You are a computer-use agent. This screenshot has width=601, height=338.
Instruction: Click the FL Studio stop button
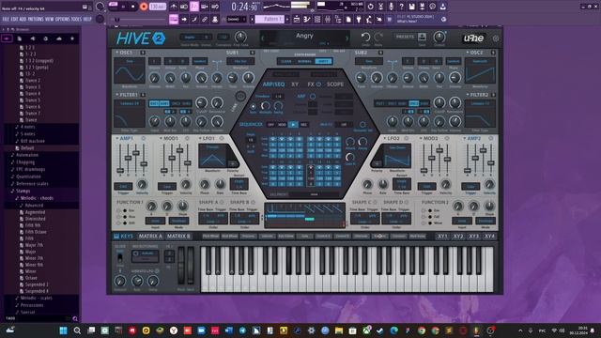[x=133, y=7]
